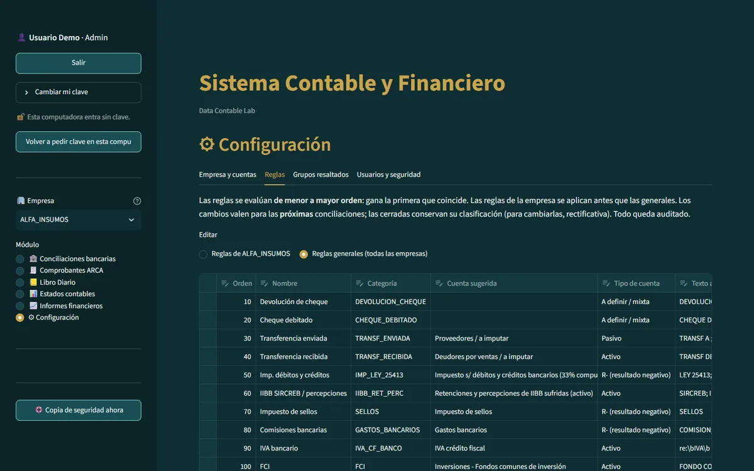Click the gear icon in Configuración heading
The width and height of the screenshot is (754, 471).
[207, 144]
